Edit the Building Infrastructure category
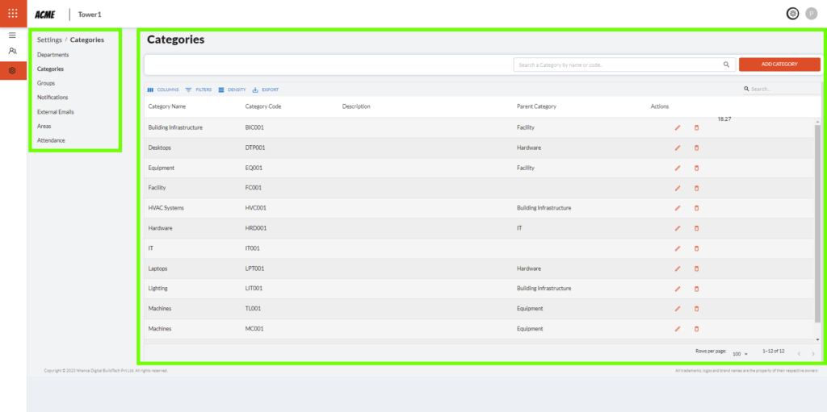The image size is (827, 412). tap(678, 127)
